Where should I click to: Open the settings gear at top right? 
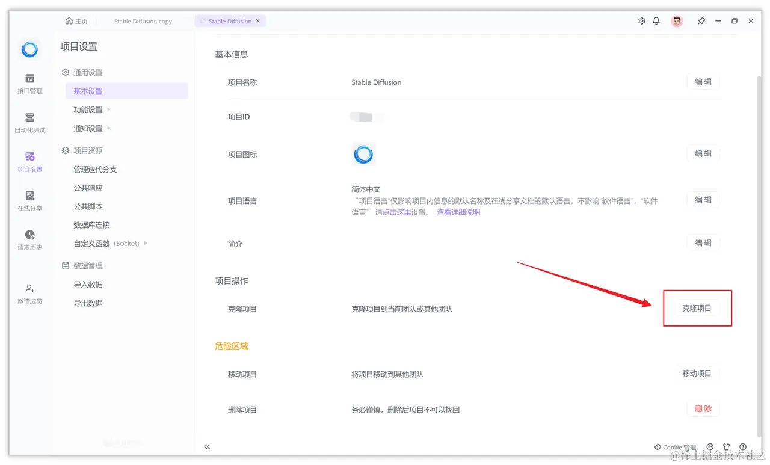pos(641,20)
